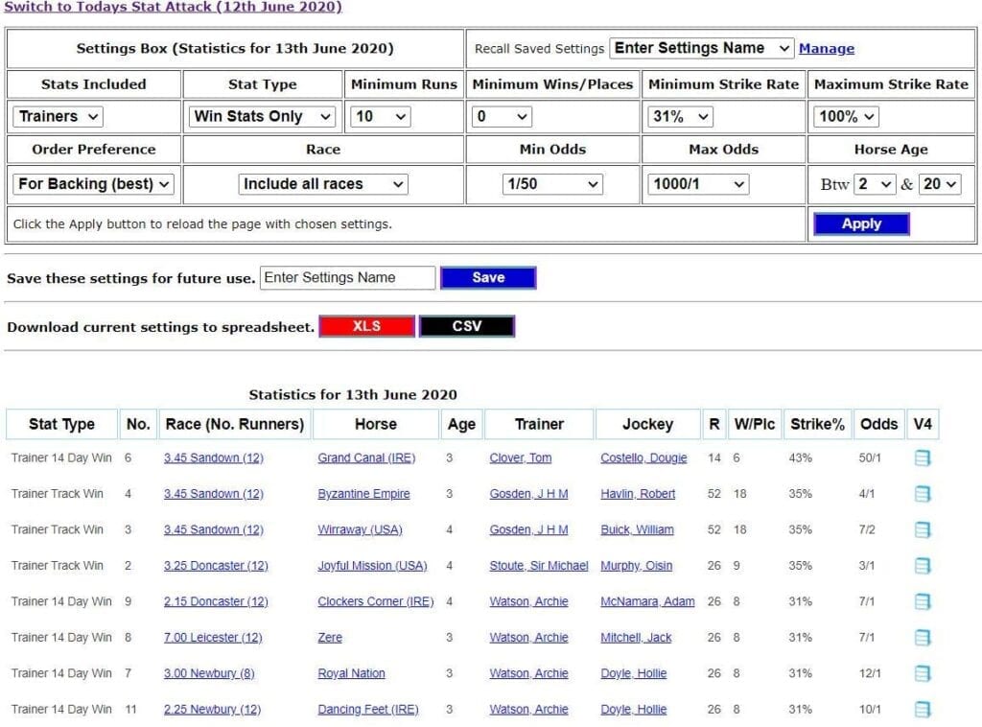The height and width of the screenshot is (727, 982).
Task: Click the Apply button
Action: [862, 224]
